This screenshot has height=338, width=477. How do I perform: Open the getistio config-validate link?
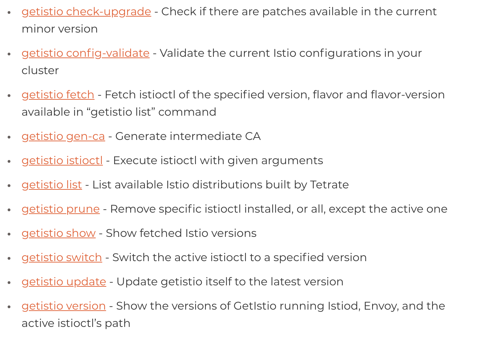[85, 53]
